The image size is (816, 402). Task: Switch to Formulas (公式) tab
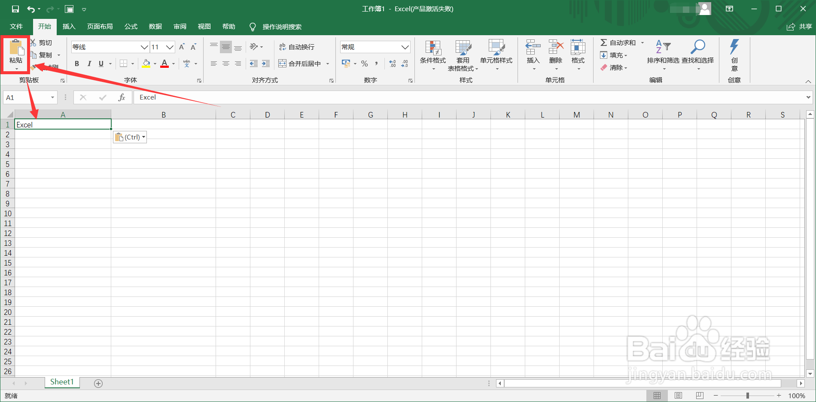pyautogui.click(x=131, y=27)
